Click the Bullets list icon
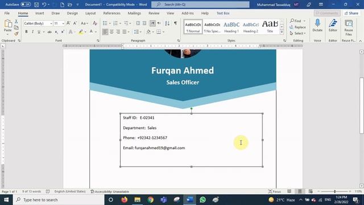 pyautogui.click(x=105, y=23)
